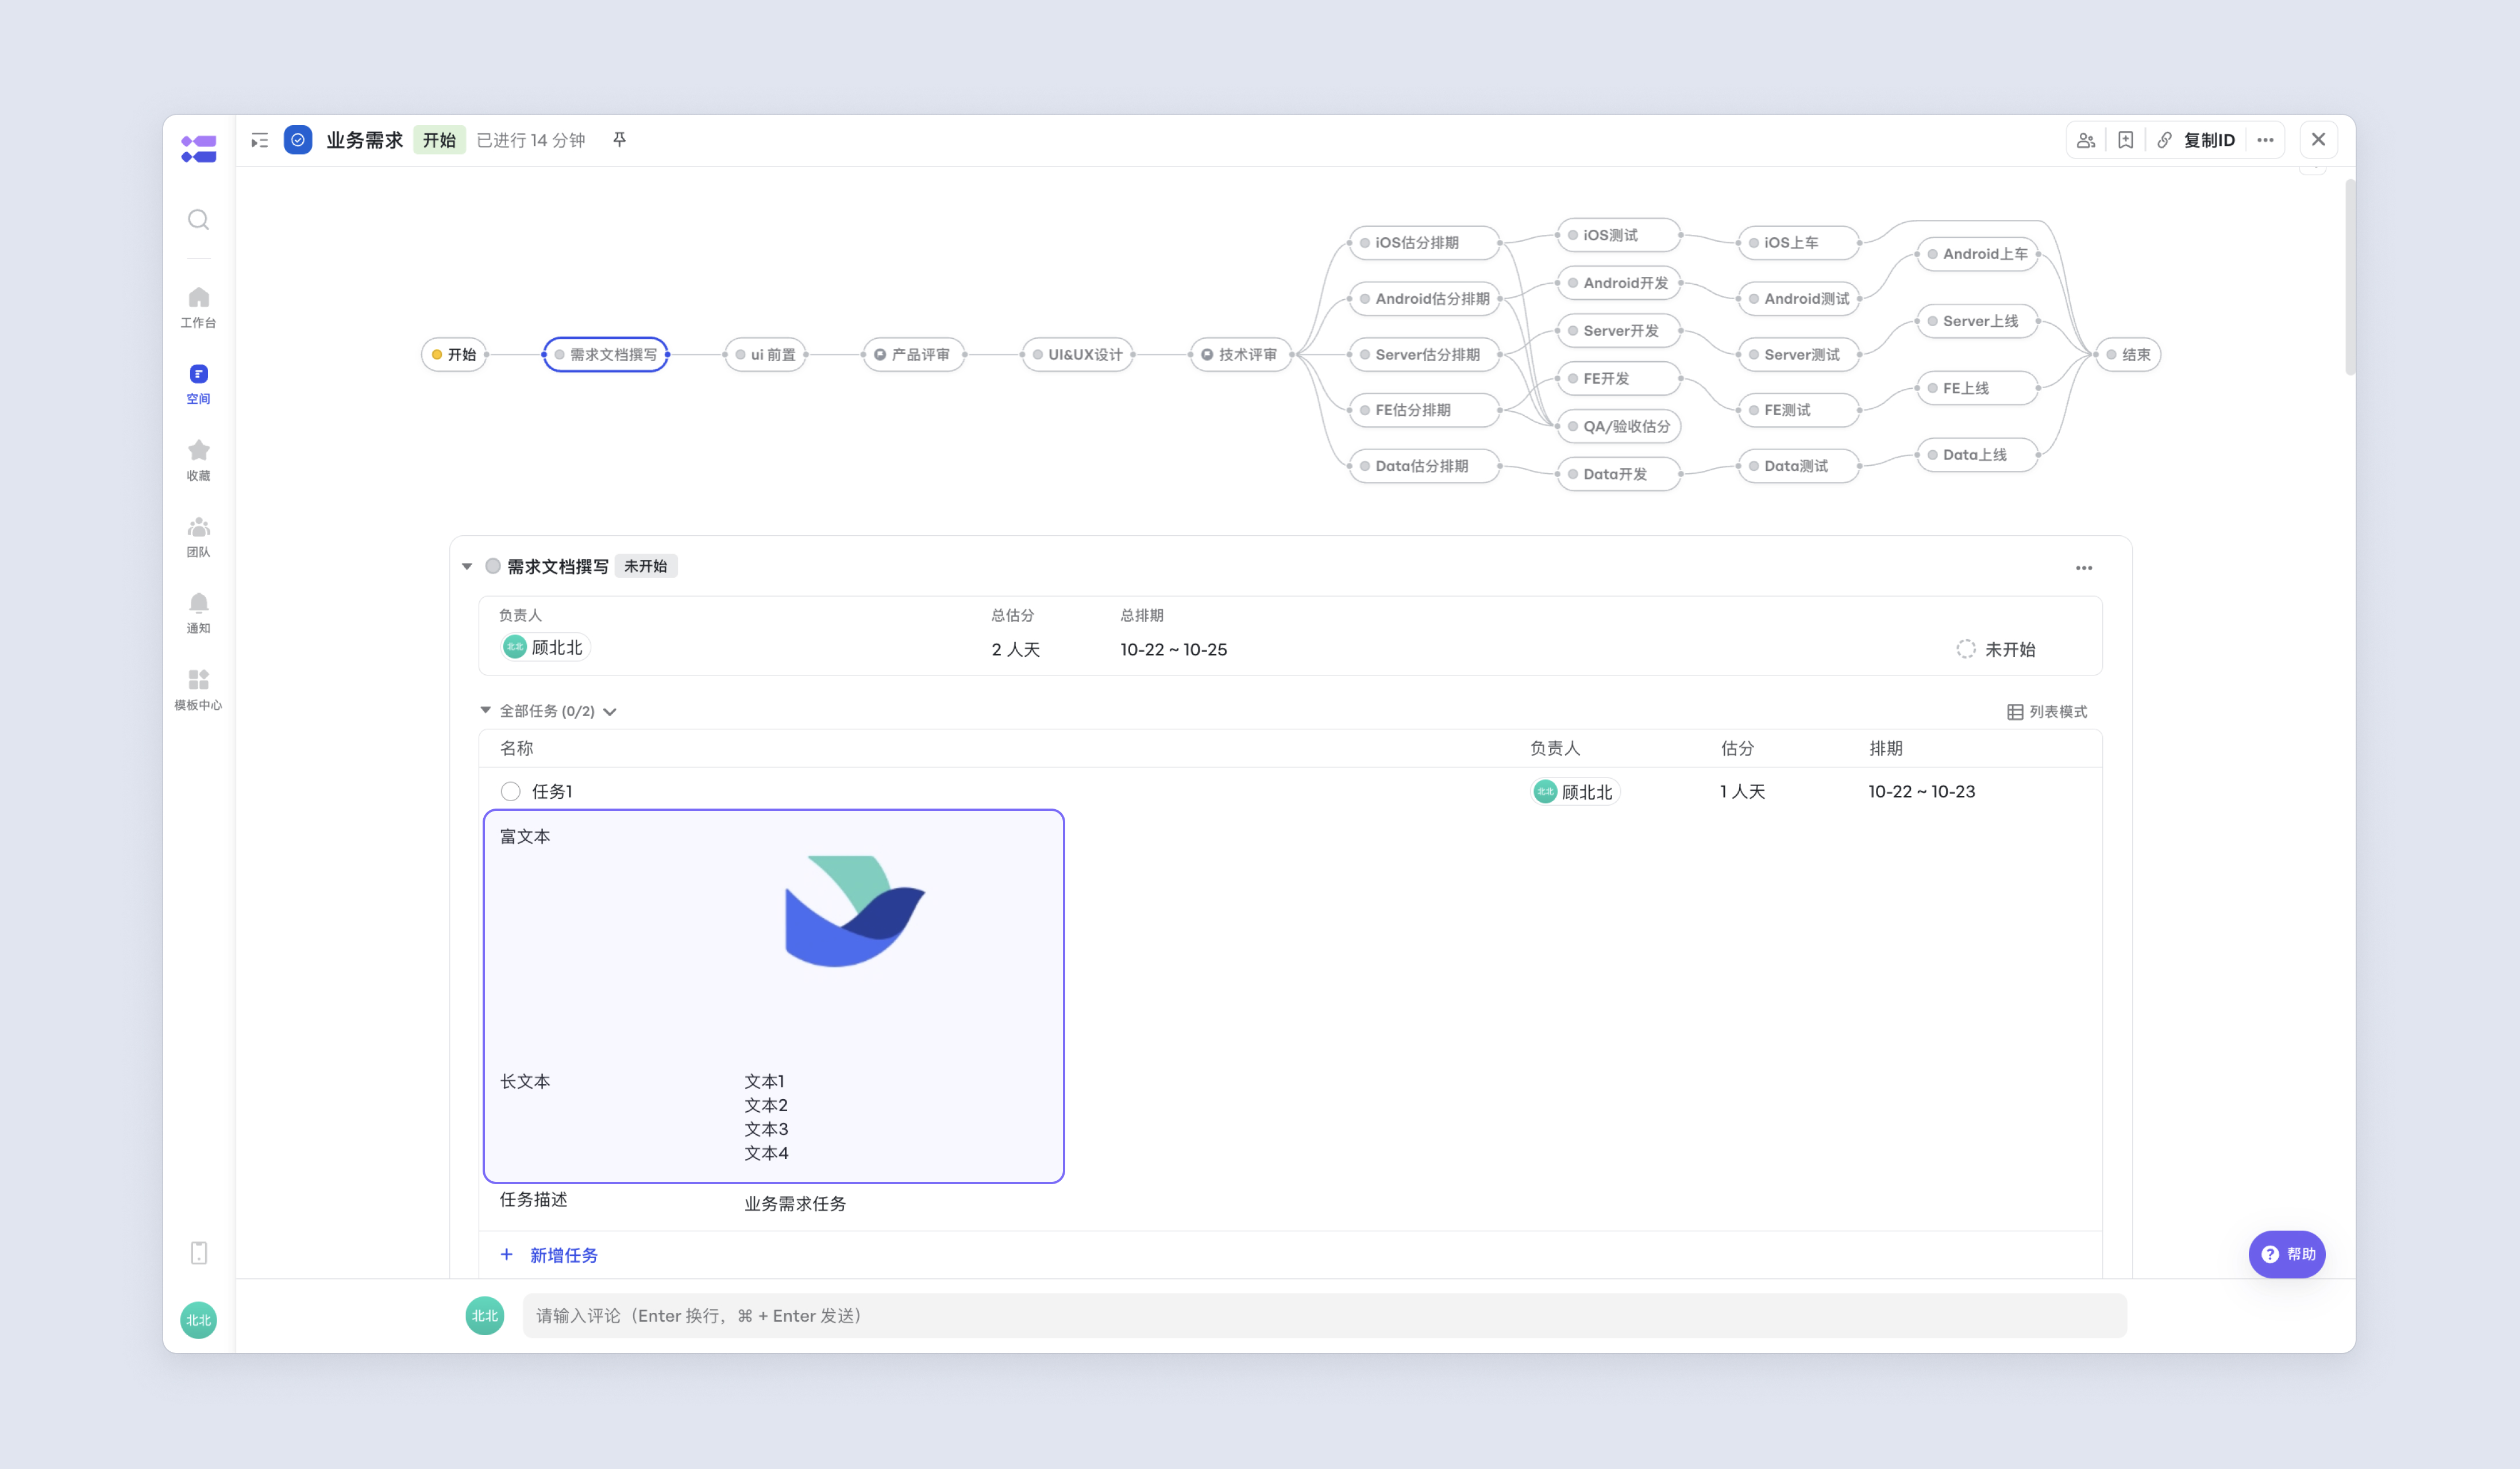2520x1469 pixels.
Task: Click the 未开始 status button
Action: coord(1996,650)
